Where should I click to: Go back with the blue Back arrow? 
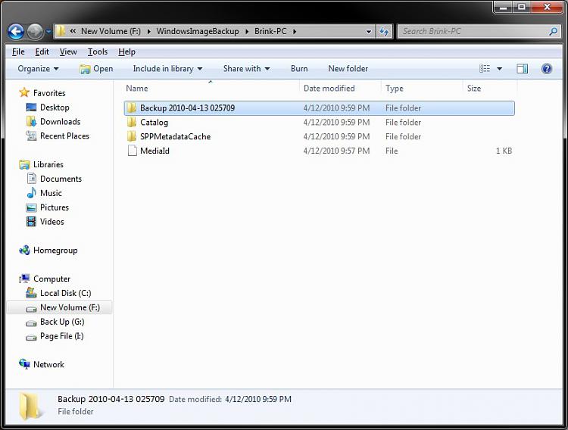[x=16, y=32]
